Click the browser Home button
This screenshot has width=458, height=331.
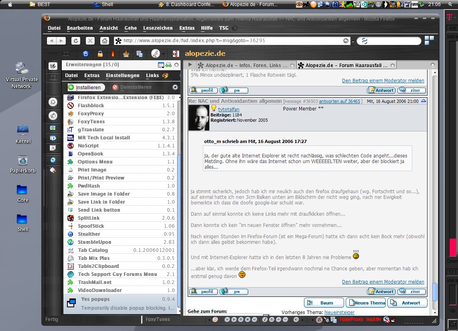pyautogui.click(x=104, y=41)
